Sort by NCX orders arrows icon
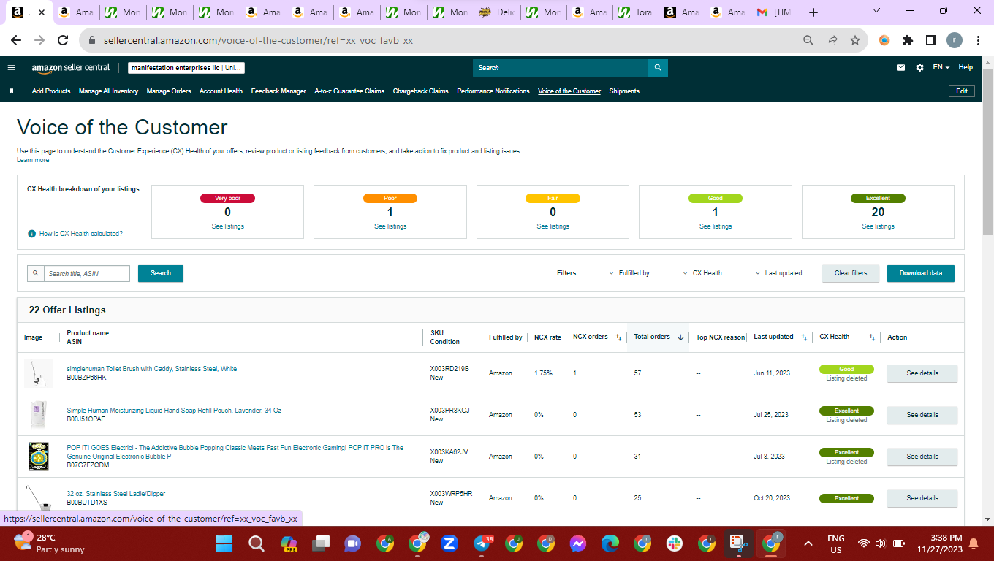Viewport: 994px width, 561px height. point(618,337)
